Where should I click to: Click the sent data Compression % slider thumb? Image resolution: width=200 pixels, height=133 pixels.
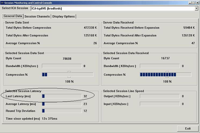[69, 74]
